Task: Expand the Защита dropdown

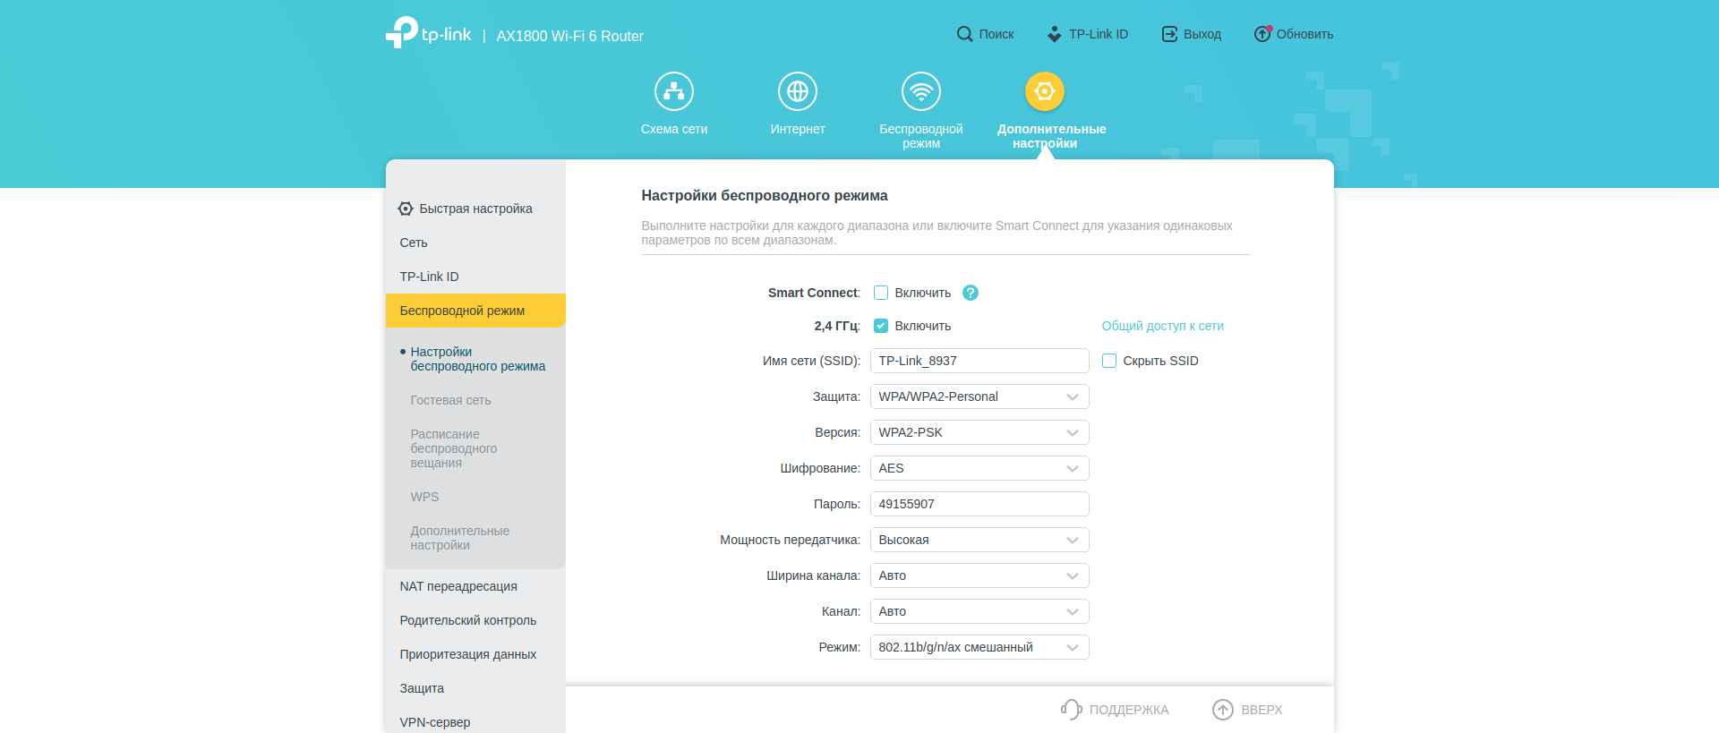Action: (x=979, y=396)
